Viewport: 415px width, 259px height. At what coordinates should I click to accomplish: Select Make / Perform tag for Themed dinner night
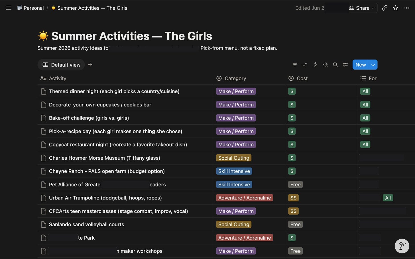click(236, 91)
